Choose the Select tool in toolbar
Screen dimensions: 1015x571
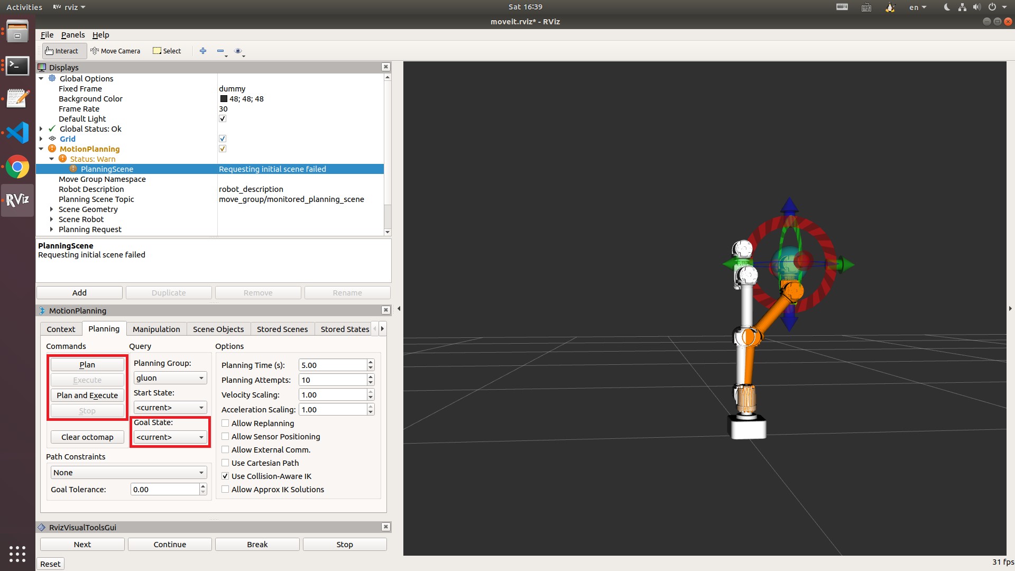167,51
